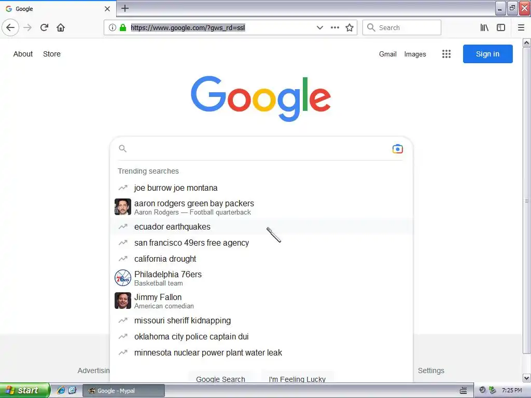Click the forward navigation arrow
The width and height of the screenshot is (531, 398).
pyautogui.click(x=27, y=27)
